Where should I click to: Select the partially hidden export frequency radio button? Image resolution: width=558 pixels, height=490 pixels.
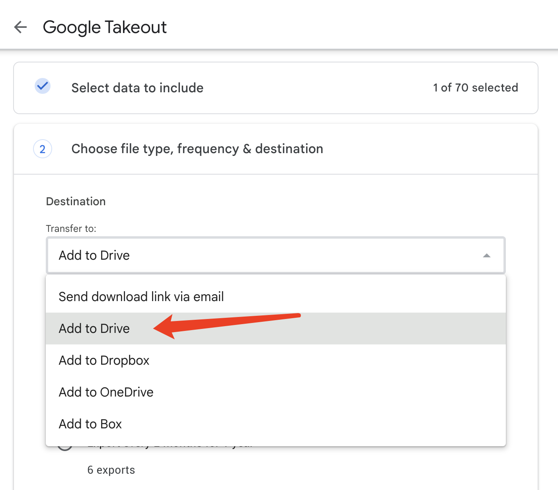65,448
